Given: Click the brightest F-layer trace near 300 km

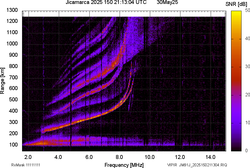Looking at the screenshot, I should [80, 121].
